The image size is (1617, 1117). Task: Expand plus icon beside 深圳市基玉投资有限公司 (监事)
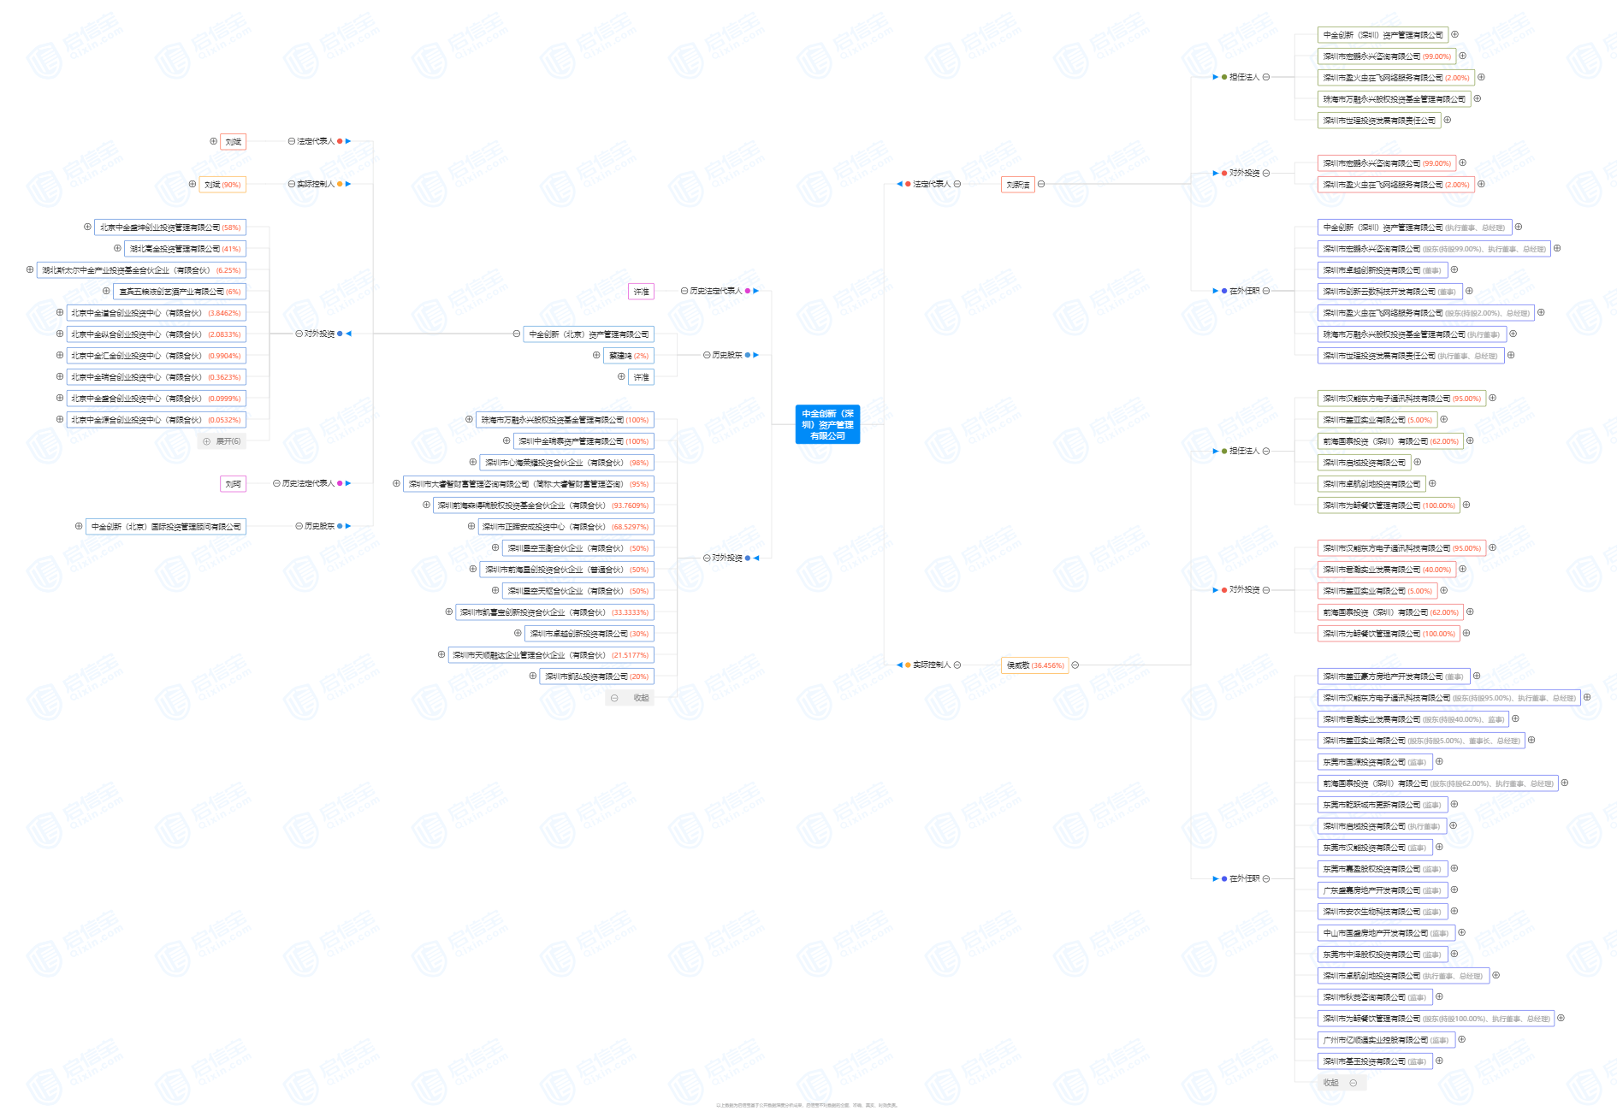[1439, 1061]
